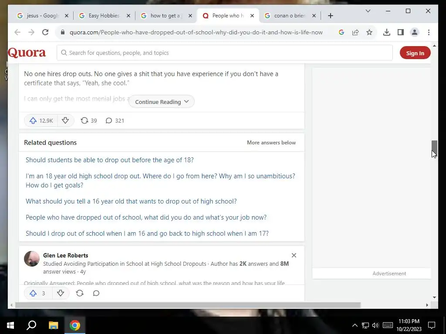Close the 'jesus - Google' tab
This screenshot has height=334, width=446.
pyautogui.click(x=67, y=16)
